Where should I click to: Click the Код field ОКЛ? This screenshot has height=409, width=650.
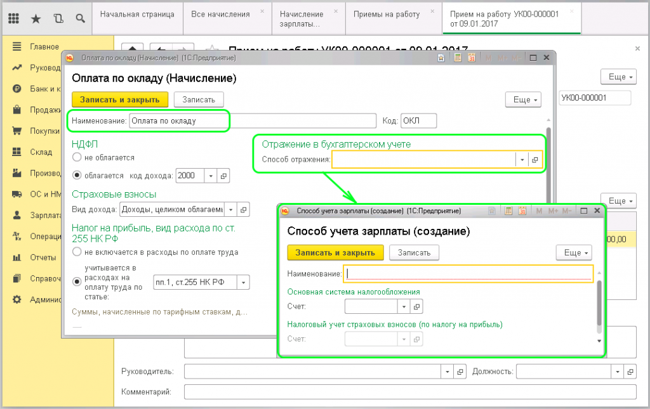coord(419,121)
